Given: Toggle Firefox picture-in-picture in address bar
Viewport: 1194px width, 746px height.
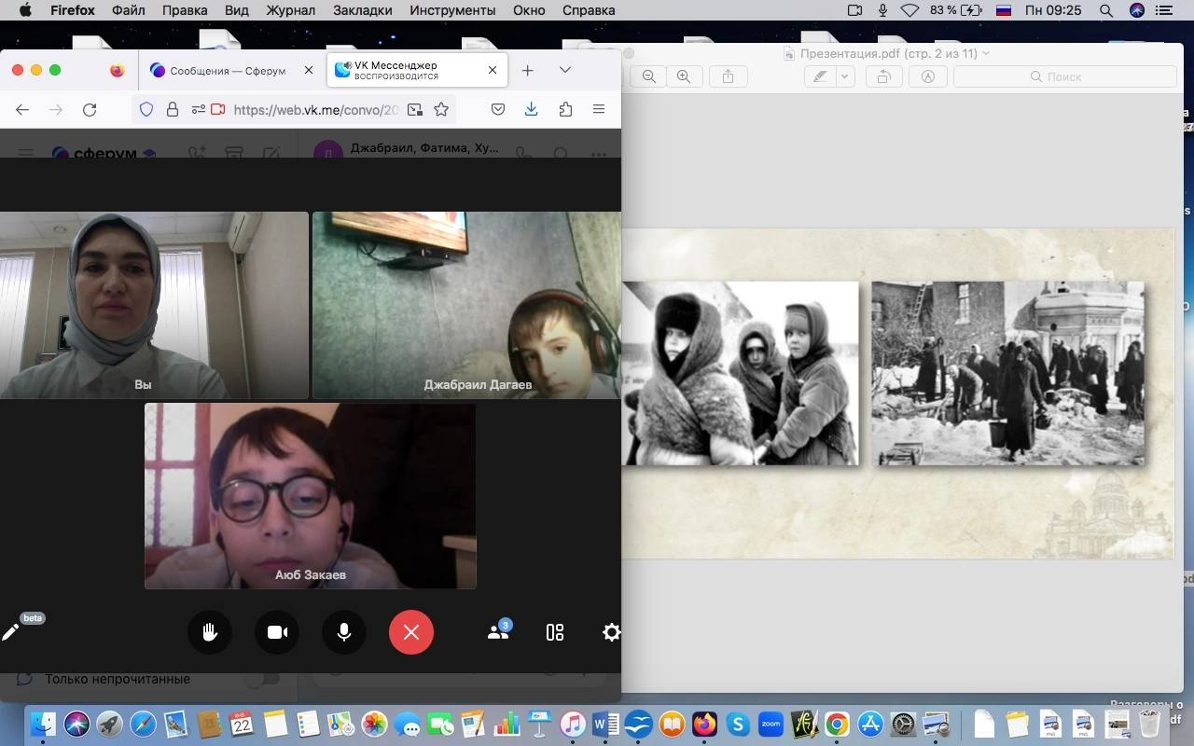Looking at the screenshot, I should tap(414, 109).
